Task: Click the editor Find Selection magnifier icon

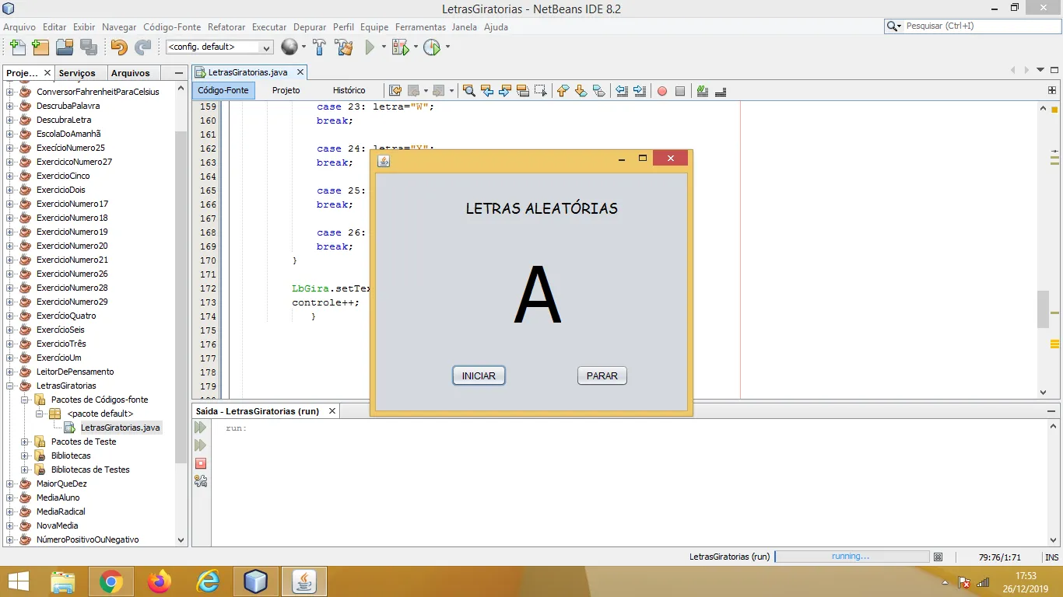Action: tap(469, 91)
